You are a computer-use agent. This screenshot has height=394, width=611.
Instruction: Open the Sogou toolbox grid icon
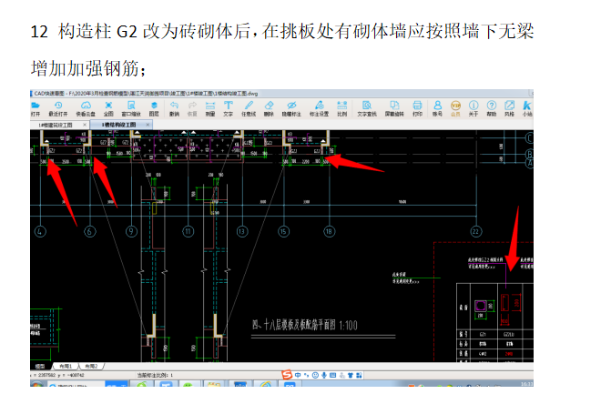click(x=359, y=375)
